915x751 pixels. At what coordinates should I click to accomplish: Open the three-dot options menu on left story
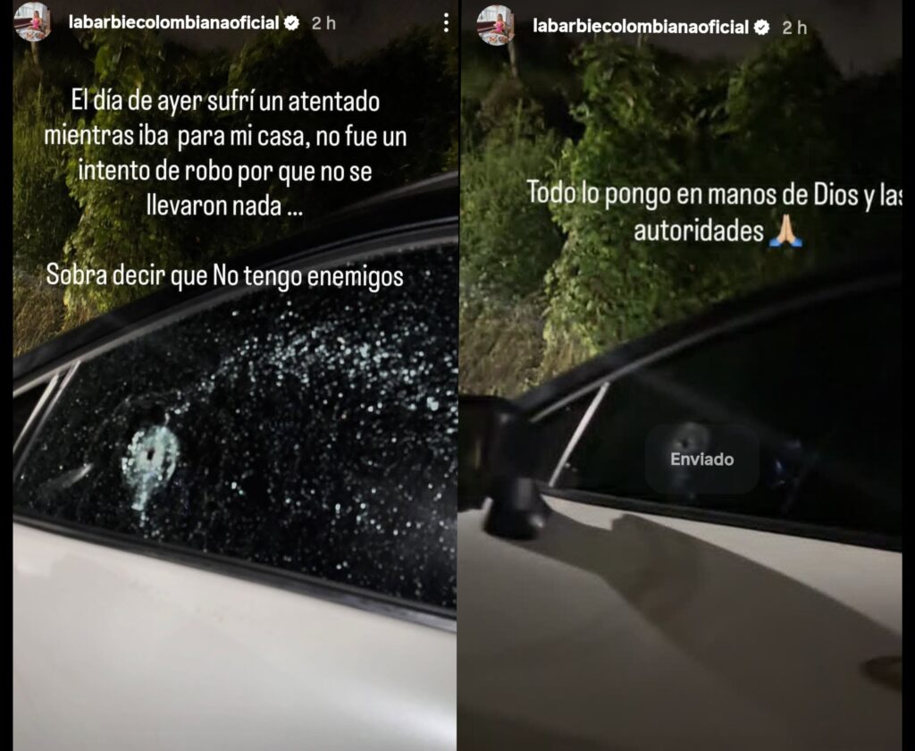[446, 22]
